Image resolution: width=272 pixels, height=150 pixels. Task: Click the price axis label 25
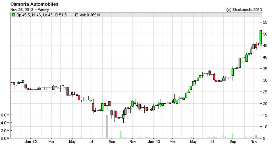(265, 92)
